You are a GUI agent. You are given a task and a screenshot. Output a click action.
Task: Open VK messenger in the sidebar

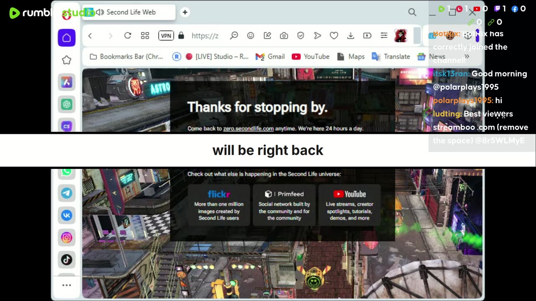tap(67, 215)
